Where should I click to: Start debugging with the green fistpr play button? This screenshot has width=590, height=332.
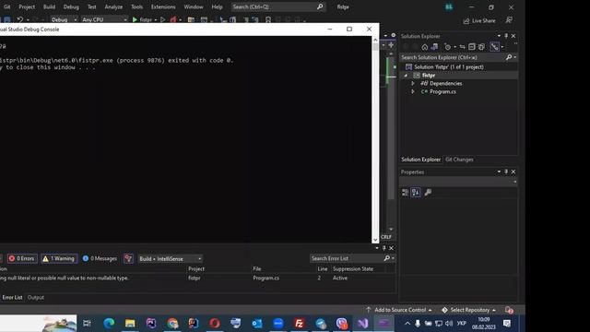tap(135, 19)
